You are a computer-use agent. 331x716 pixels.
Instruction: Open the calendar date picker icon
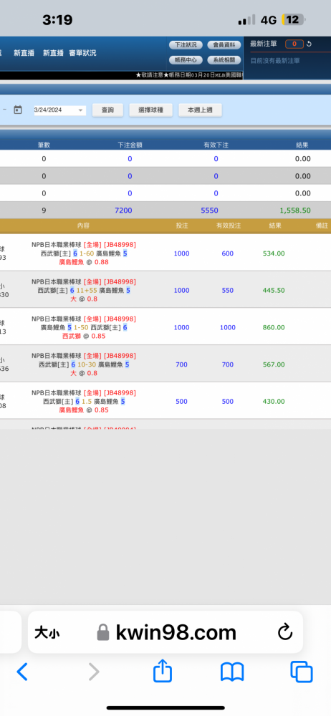pos(18,110)
